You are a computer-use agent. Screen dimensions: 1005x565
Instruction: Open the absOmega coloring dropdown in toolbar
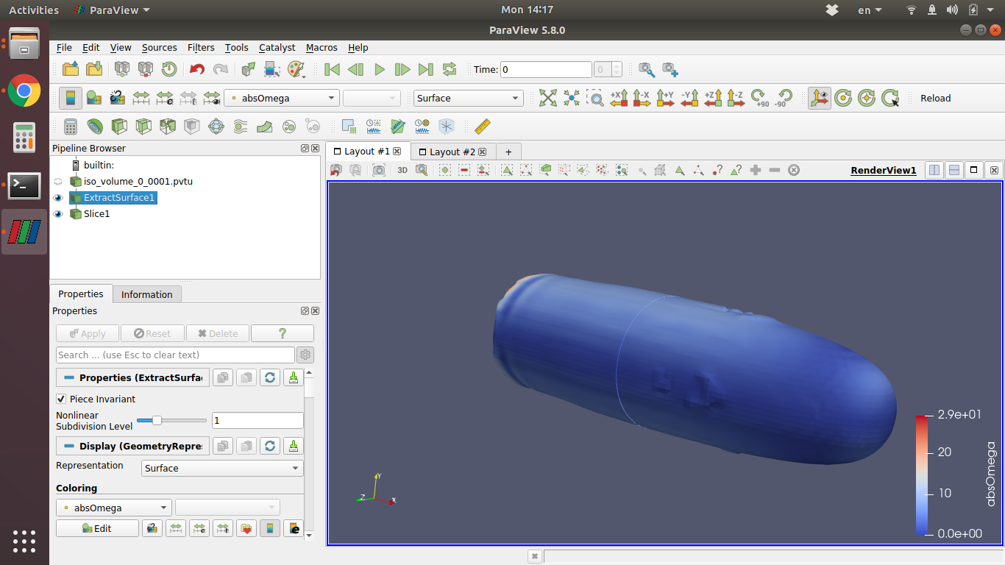point(282,98)
